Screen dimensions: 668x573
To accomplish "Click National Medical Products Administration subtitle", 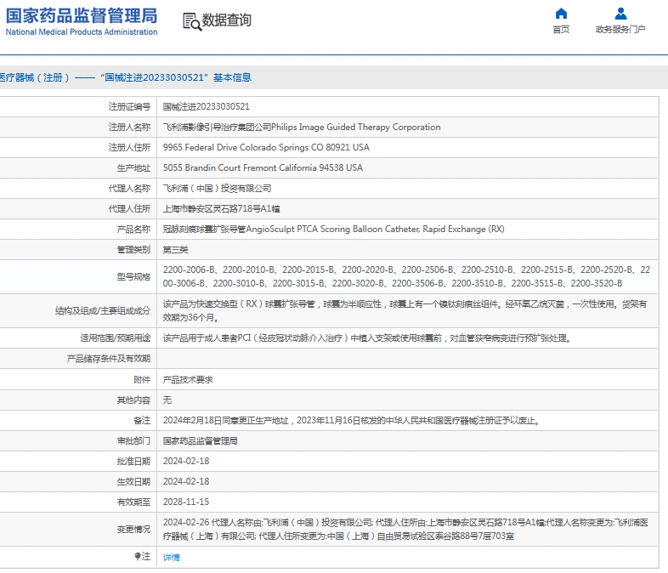I will click(82, 32).
